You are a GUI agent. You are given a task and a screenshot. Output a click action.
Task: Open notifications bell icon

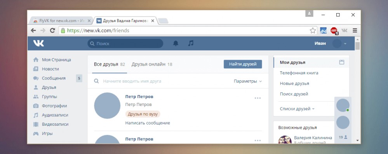[x=176, y=43]
